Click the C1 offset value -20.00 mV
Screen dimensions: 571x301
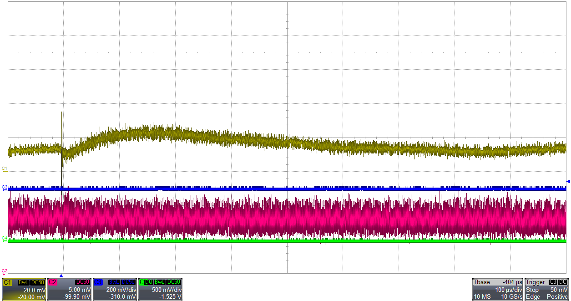pyautogui.click(x=32, y=297)
